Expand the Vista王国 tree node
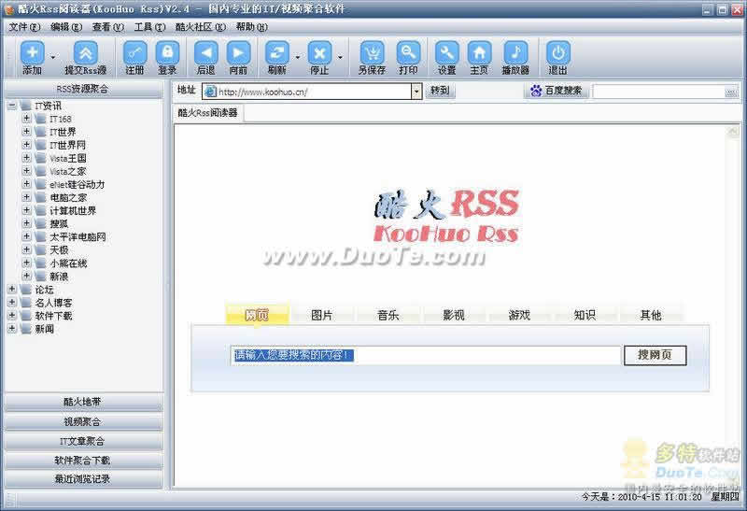 coord(27,158)
